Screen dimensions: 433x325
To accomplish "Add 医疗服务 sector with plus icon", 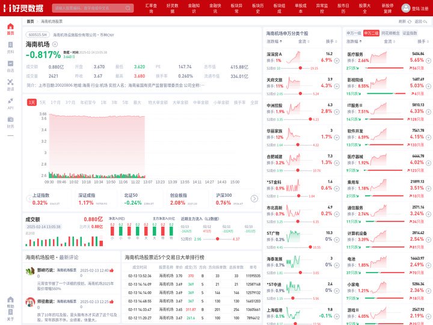I will (x=428, y=61).
